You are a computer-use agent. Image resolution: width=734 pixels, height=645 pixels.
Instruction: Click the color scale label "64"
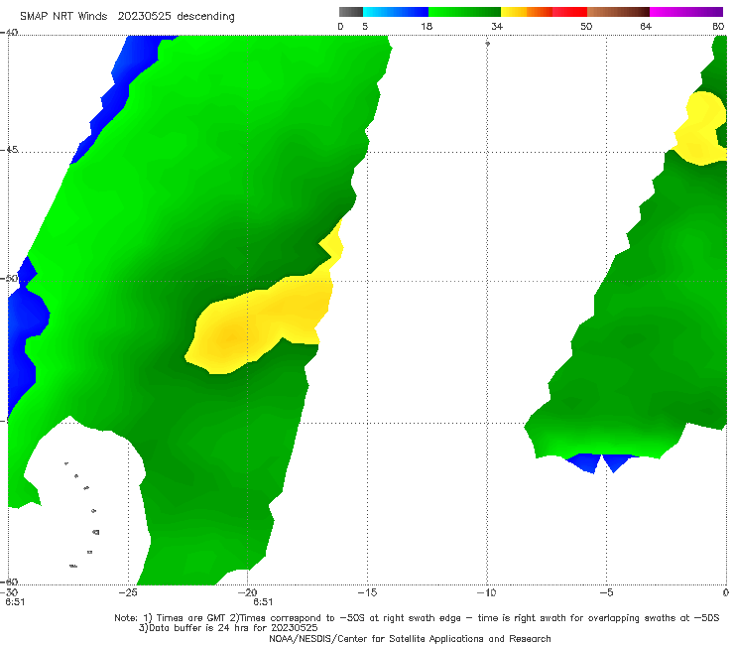(x=646, y=27)
